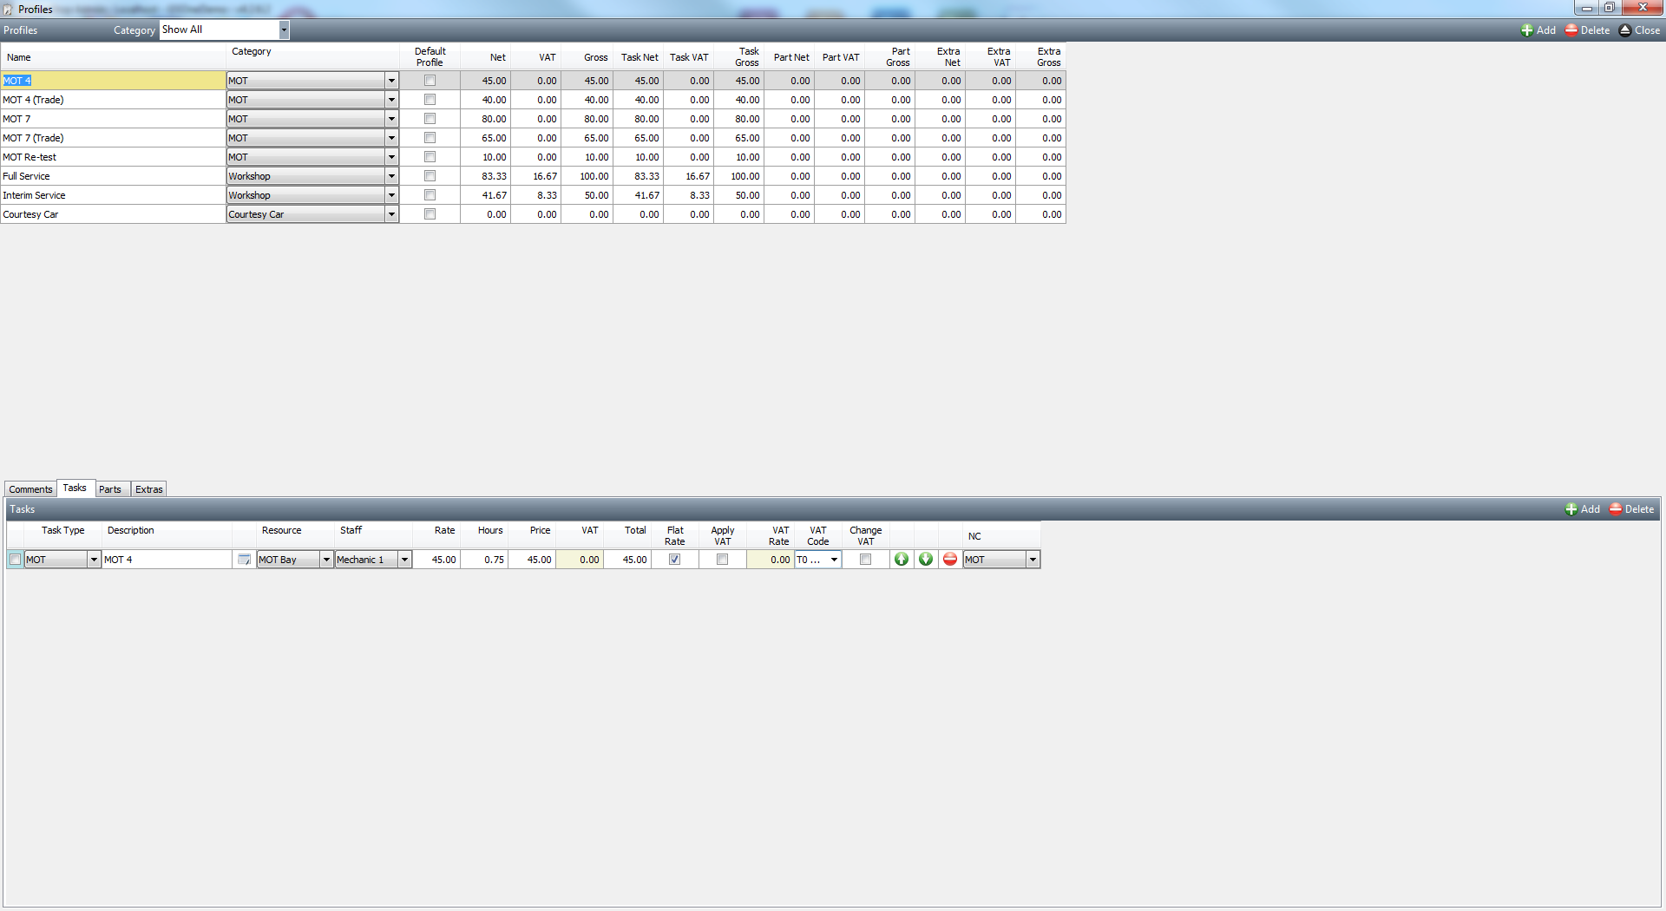1666x911 pixels.
Task: Click the top Add profile button
Action: pos(1538,30)
